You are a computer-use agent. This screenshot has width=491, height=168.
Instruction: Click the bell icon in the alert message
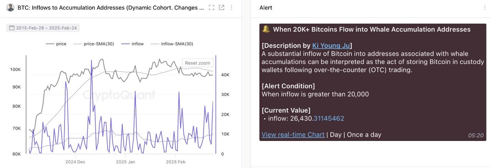(x=266, y=29)
